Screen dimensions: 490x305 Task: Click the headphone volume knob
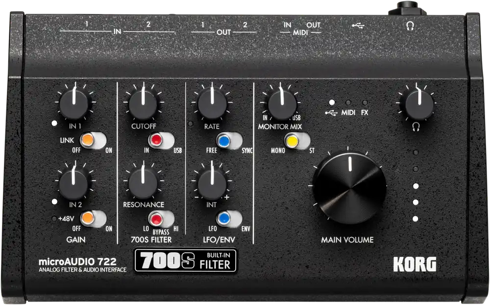pos(419,105)
